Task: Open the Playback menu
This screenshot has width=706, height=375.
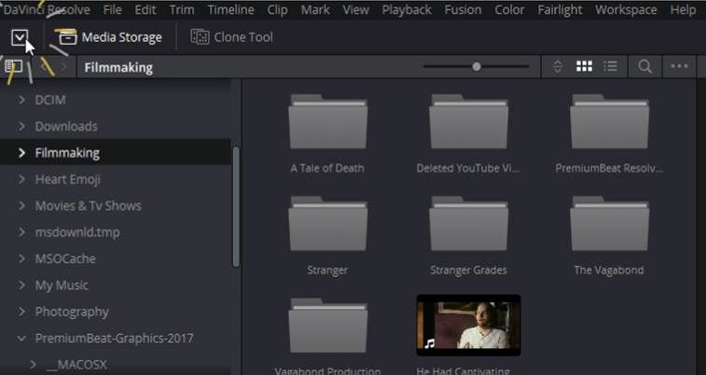Action: (x=407, y=9)
